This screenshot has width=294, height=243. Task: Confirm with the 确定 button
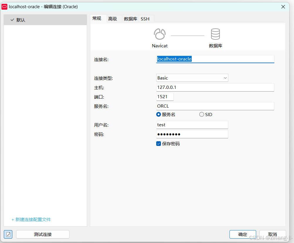pyautogui.click(x=243, y=235)
